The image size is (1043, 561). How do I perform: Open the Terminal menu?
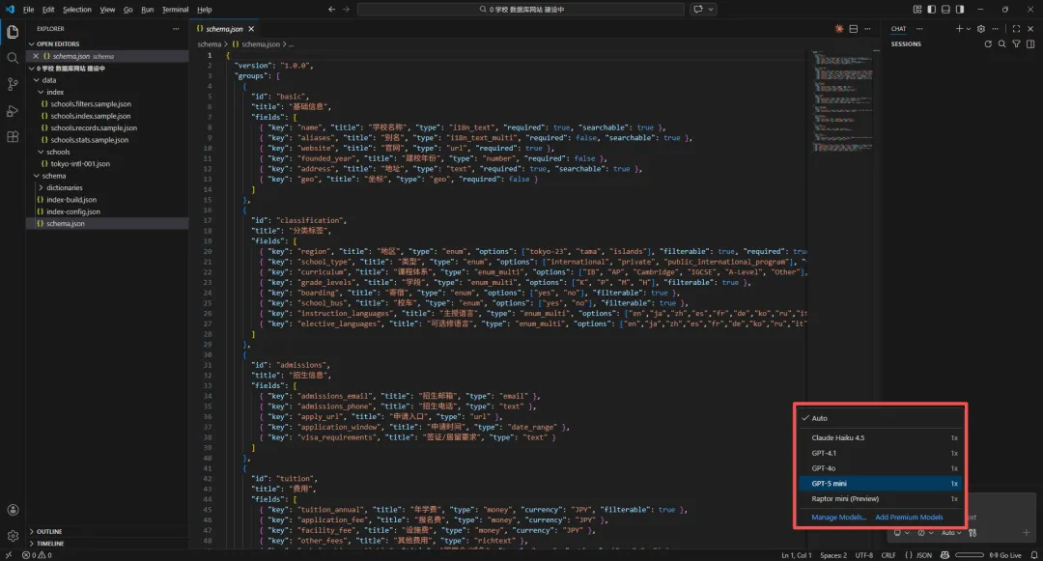click(x=175, y=10)
